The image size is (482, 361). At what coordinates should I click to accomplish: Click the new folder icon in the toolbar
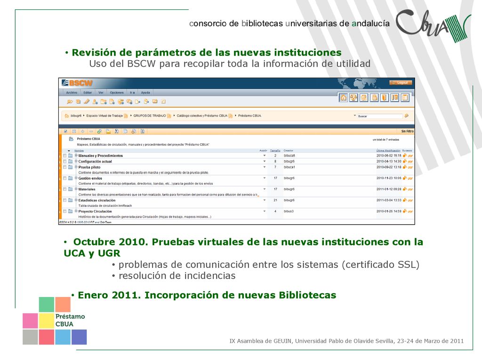pyautogui.click(x=104, y=102)
